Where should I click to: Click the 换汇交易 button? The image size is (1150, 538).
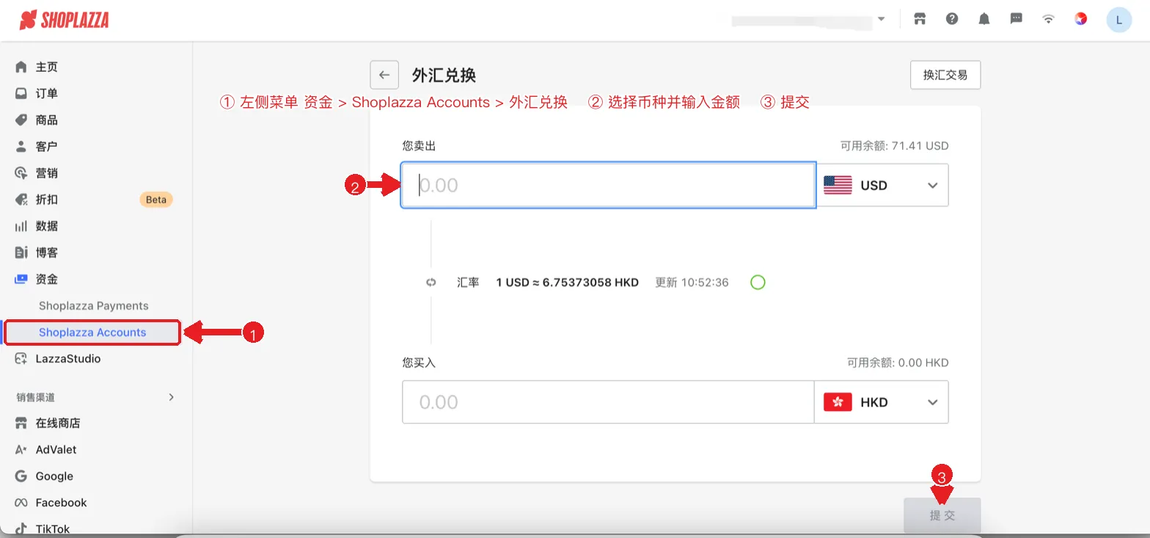[945, 75]
